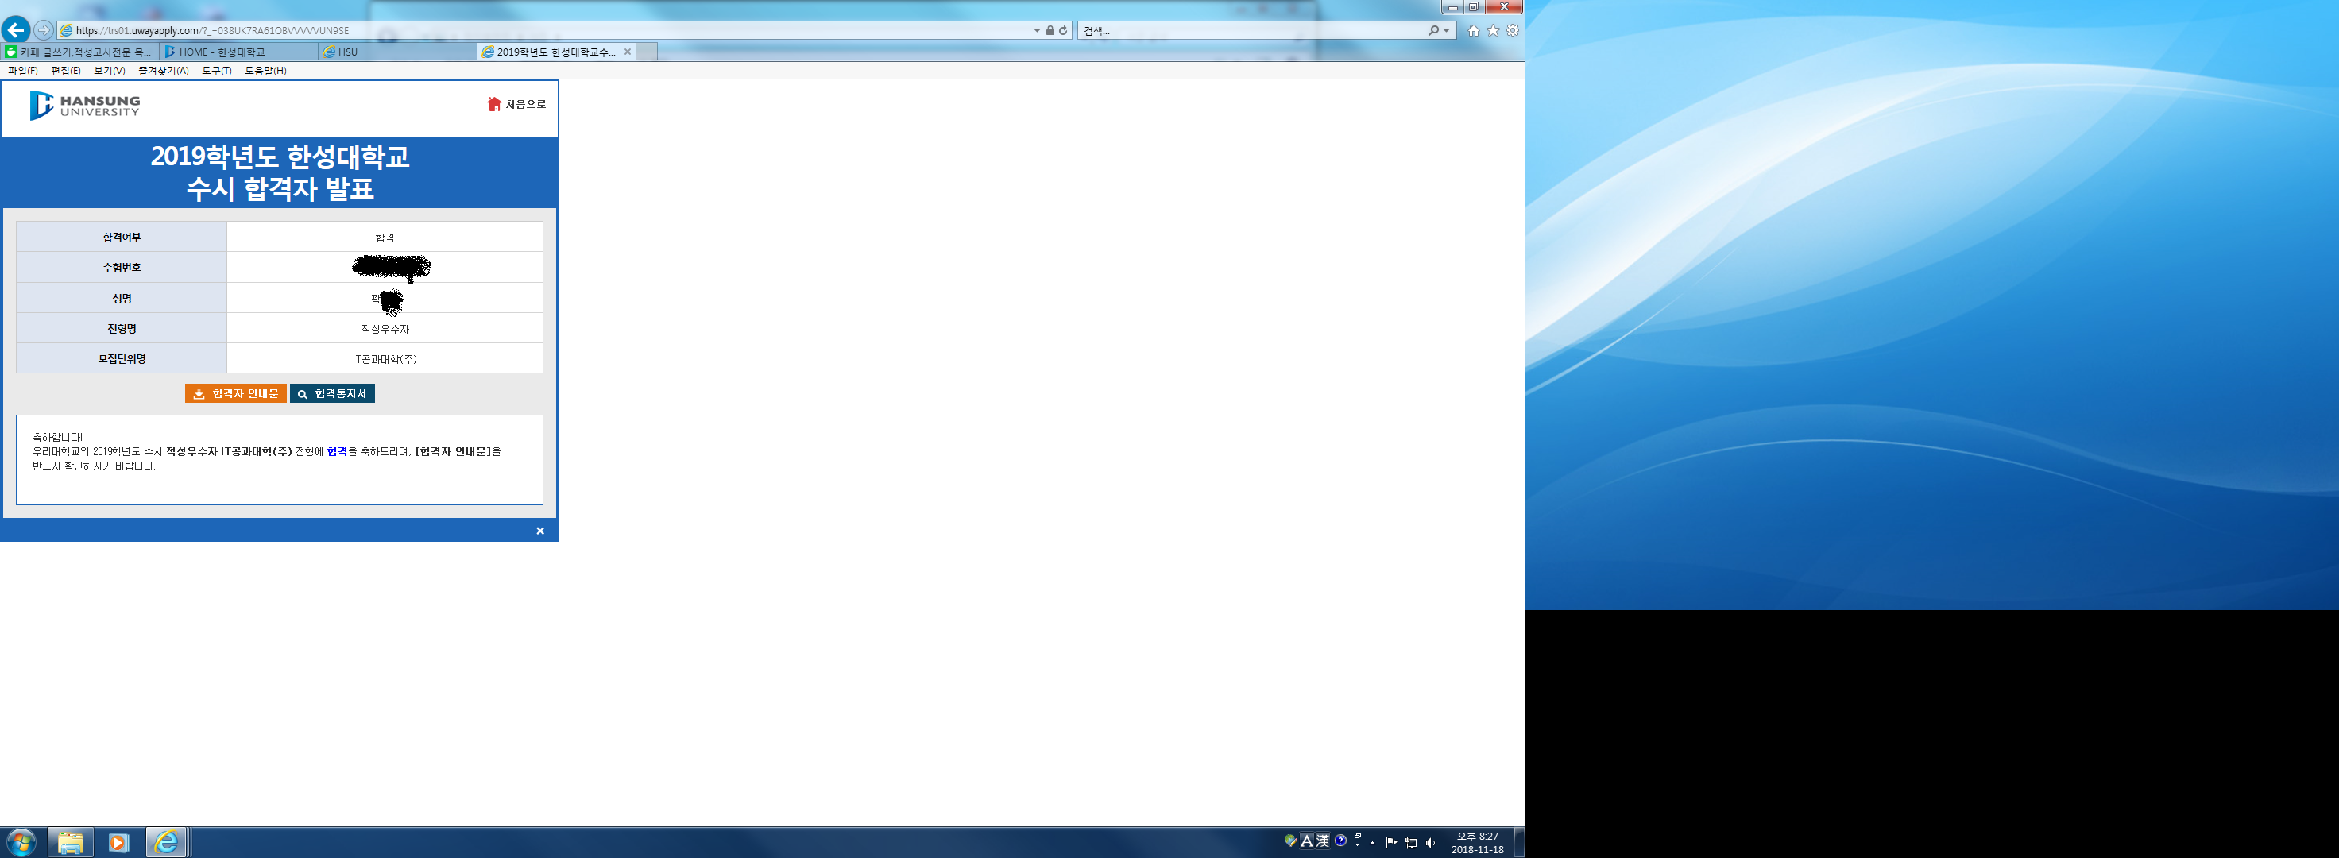Open the address bar autocomplete dropdown arrow
This screenshot has width=2339, height=858.
pos(1037,30)
